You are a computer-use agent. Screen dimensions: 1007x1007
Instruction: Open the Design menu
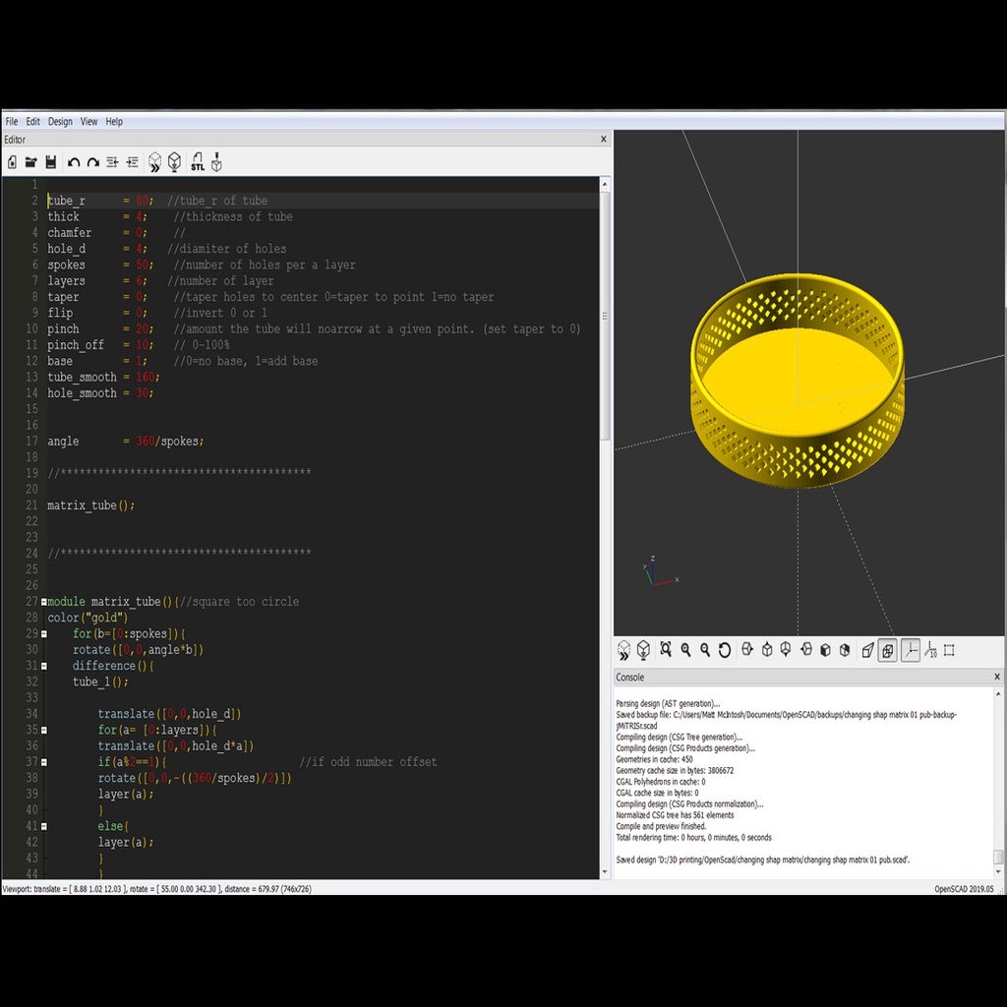tap(60, 122)
